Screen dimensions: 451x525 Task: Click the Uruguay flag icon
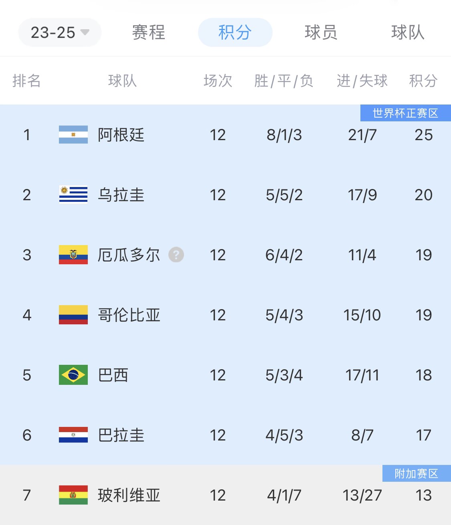[x=73, y=195]
